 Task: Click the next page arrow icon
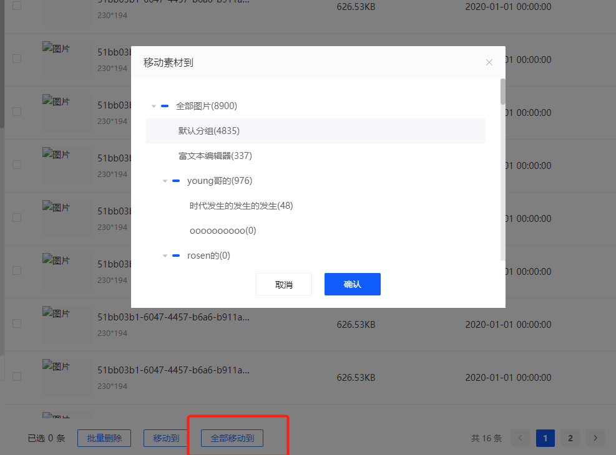tap(594, 438)
